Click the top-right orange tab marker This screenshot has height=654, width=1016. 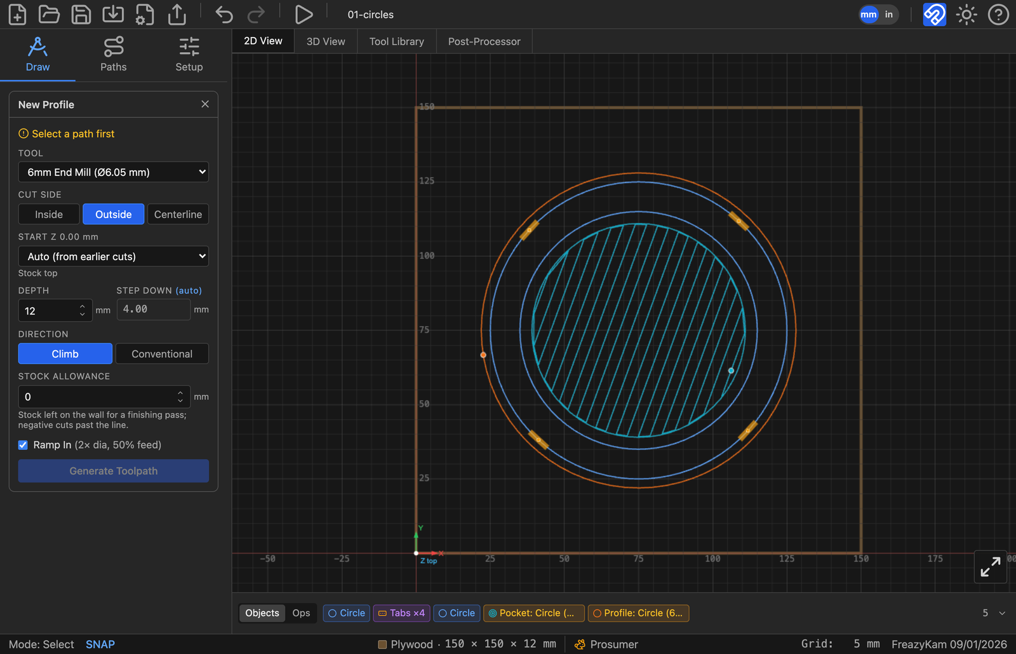[x=739, y=221]
